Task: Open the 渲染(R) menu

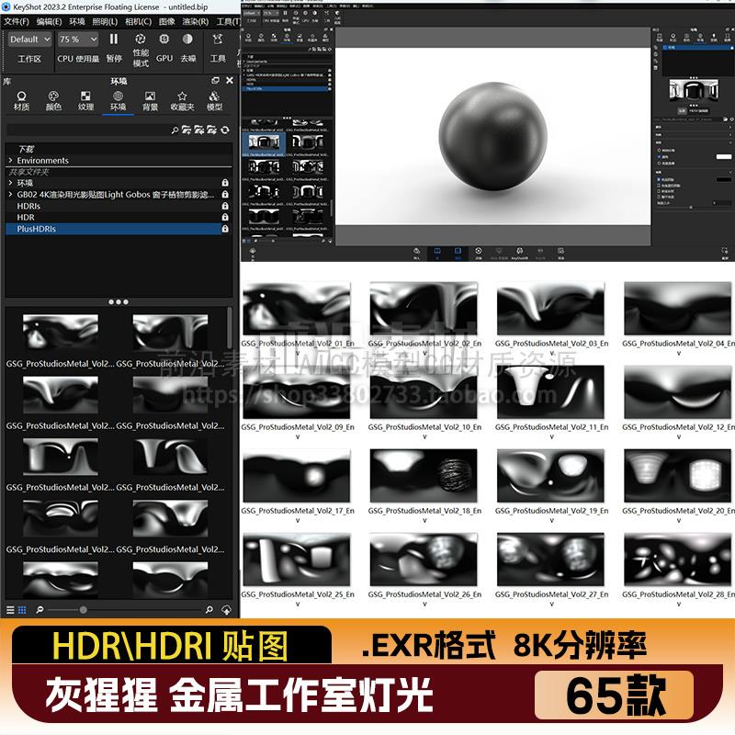Action: coord(198,22)
